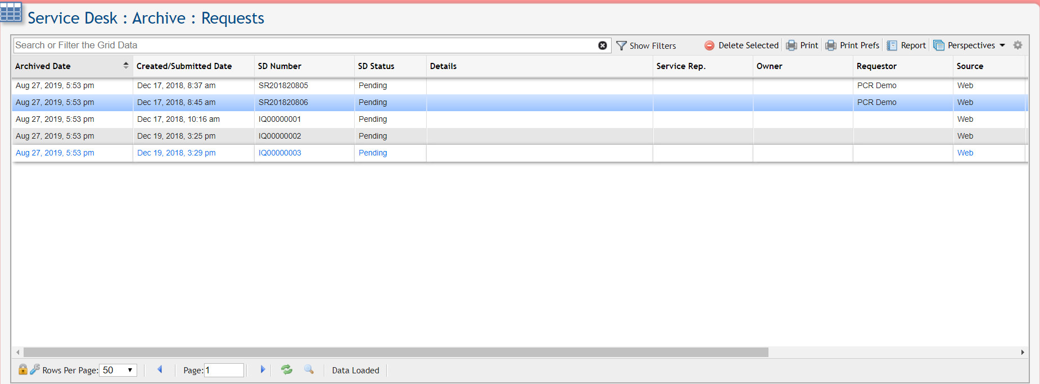The image size is (1040, 384).
Task: Go to next page with the right arrow
Action: pos(263,369)
